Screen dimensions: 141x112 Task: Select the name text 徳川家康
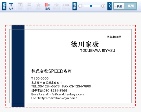(x=85, y=44)
